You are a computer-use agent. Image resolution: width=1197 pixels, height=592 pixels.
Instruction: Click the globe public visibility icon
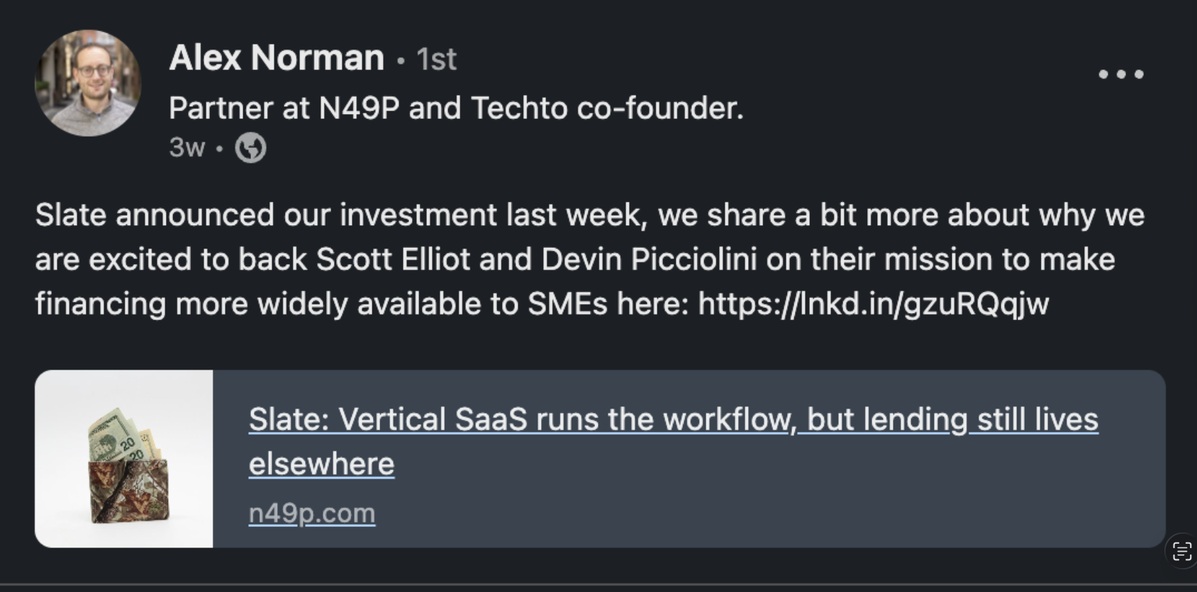[250, 148]
